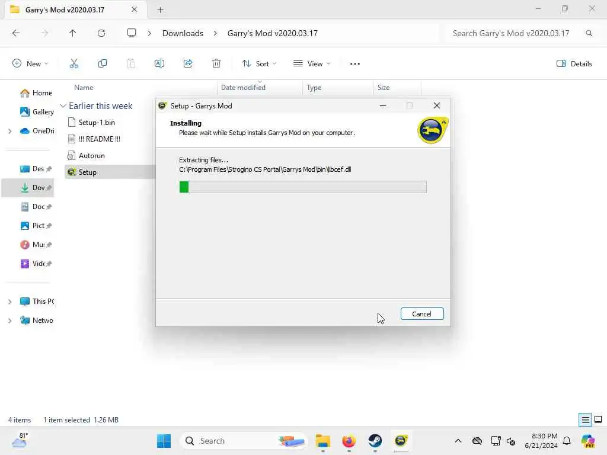The width and height of the screenshot is (607, 455).
Task: Close the Setup - Garrys Mod dialog
Action: click(x=437, y=105)
